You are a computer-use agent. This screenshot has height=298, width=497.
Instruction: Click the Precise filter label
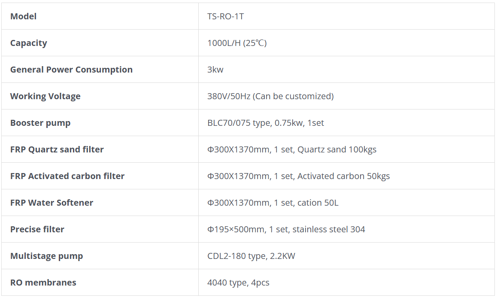(37, 229)
